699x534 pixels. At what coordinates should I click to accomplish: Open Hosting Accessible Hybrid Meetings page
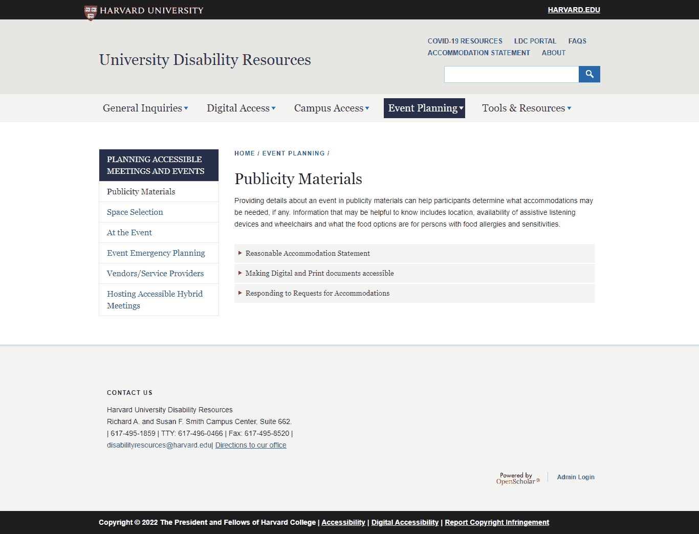(x=155, y=299)
